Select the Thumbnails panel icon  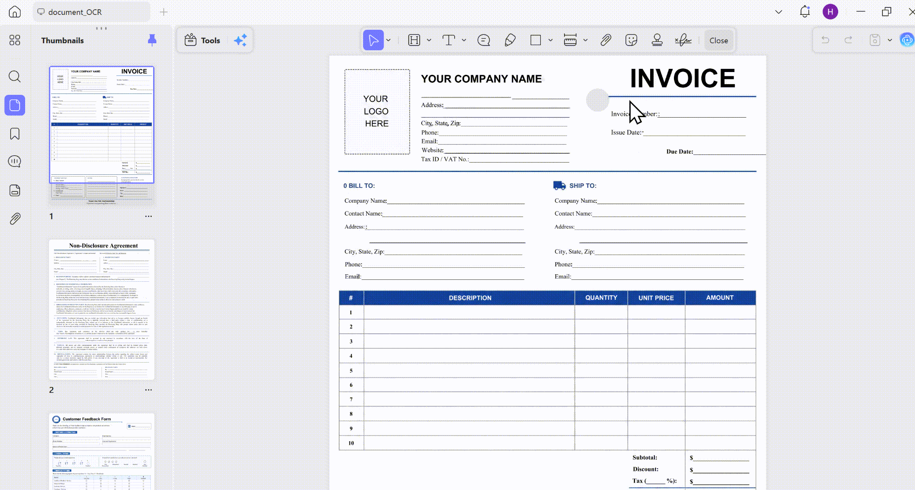point(15,105)
